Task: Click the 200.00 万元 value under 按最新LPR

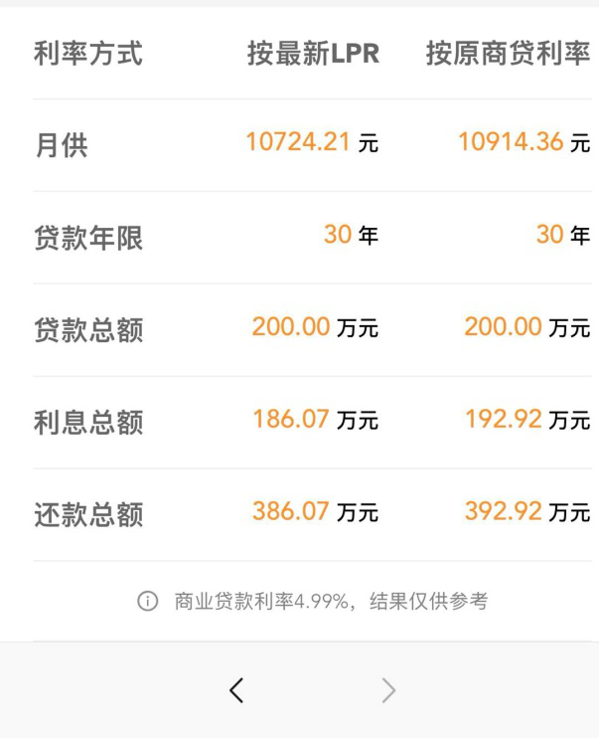Action: click(315, 328)
